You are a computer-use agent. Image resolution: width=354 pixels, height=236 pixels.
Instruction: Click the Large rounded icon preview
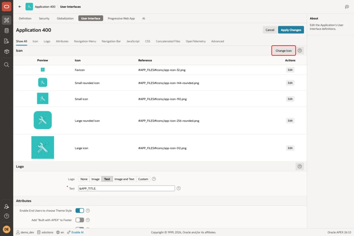tap(43, 120)
